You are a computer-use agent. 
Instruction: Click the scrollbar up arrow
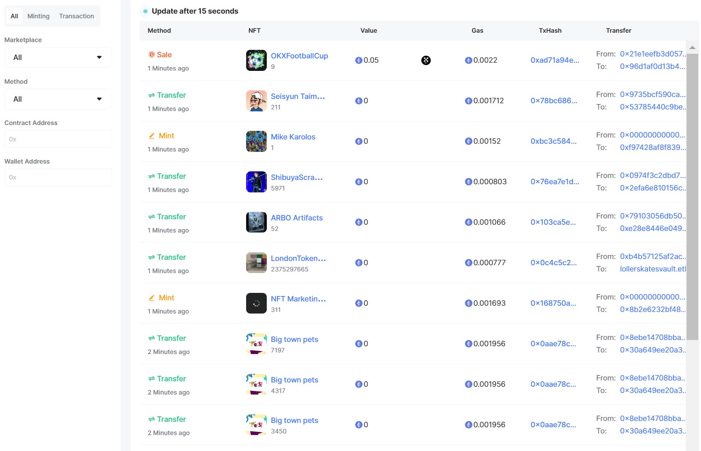[x=692, y=48]
